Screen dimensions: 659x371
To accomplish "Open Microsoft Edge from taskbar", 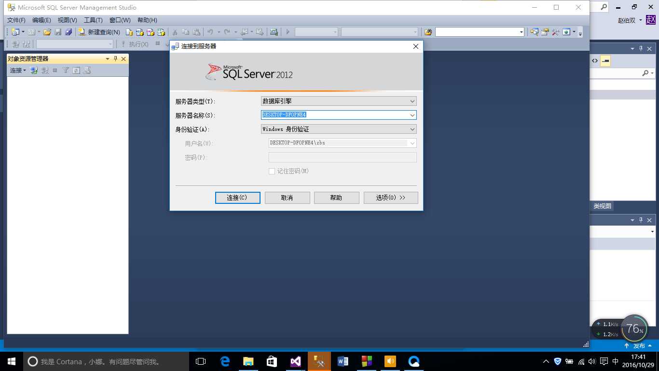I will click(x=225, y=361).
